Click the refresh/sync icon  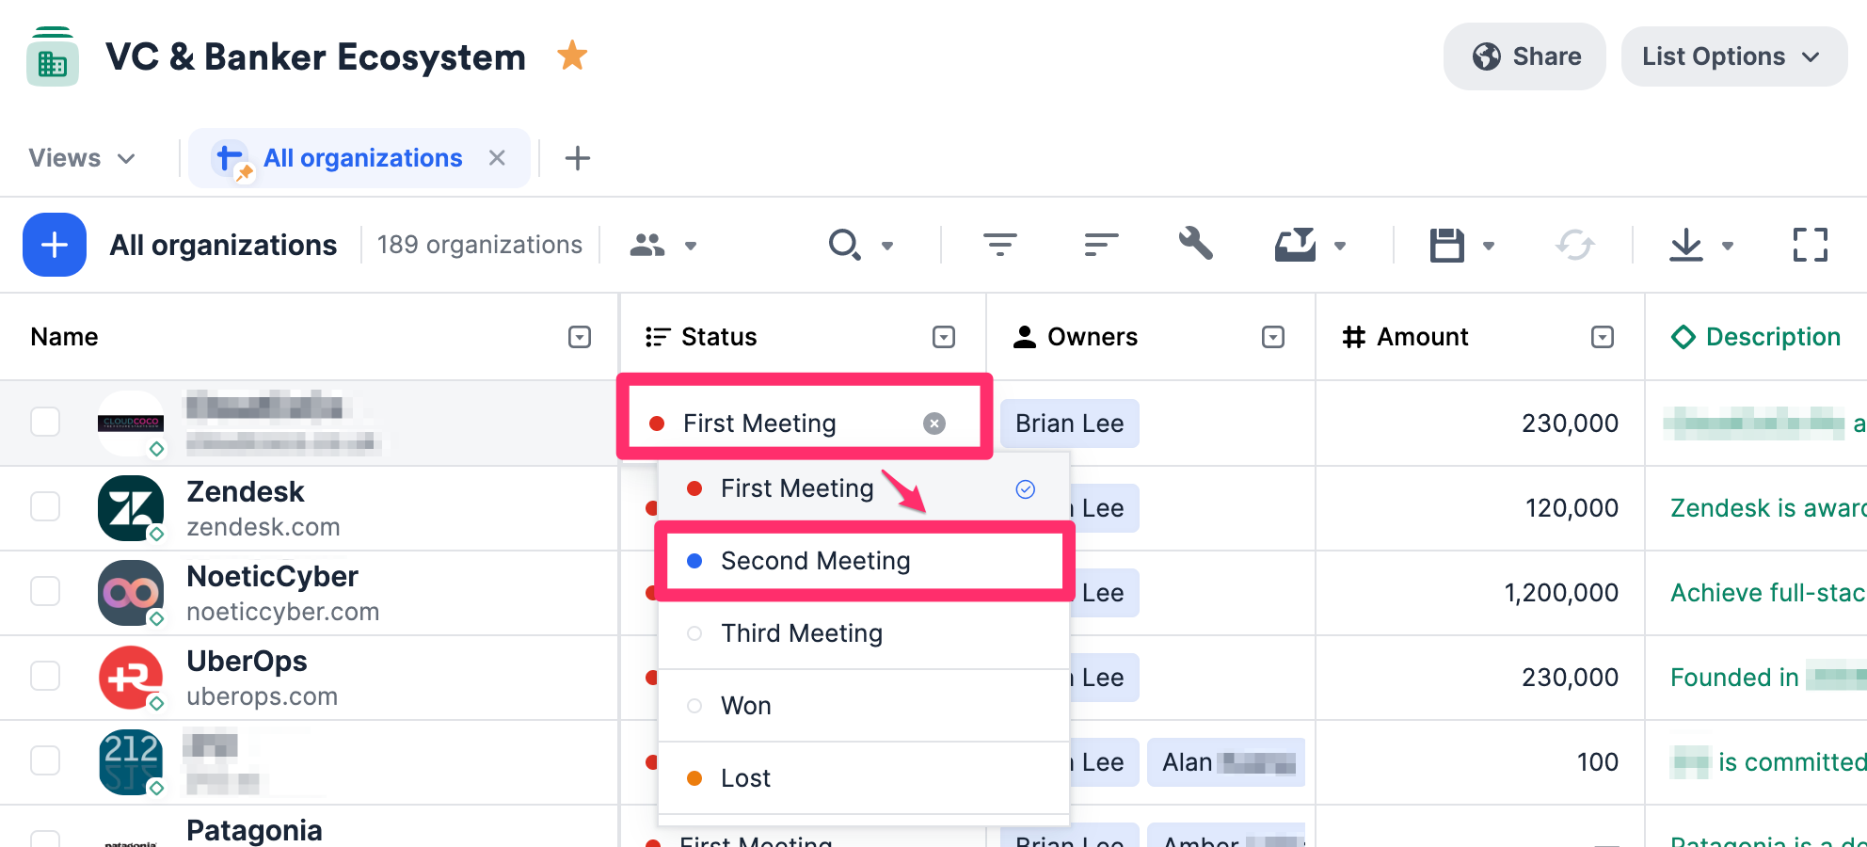[1573, 244]
